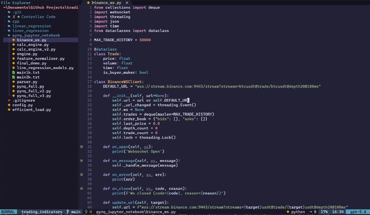Image resolution: width=370 pixels, height=215 pixels.
Task: Switch to the binance_ws.py tab
Action: (106, 3)
